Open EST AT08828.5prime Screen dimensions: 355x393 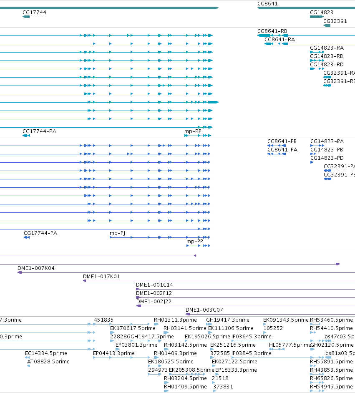click(48, 362)
